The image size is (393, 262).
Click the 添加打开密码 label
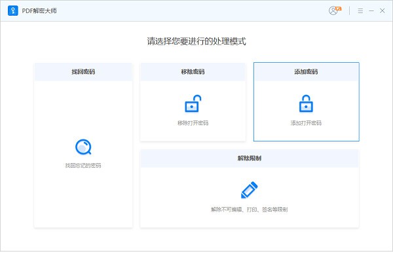pos(306,123)
